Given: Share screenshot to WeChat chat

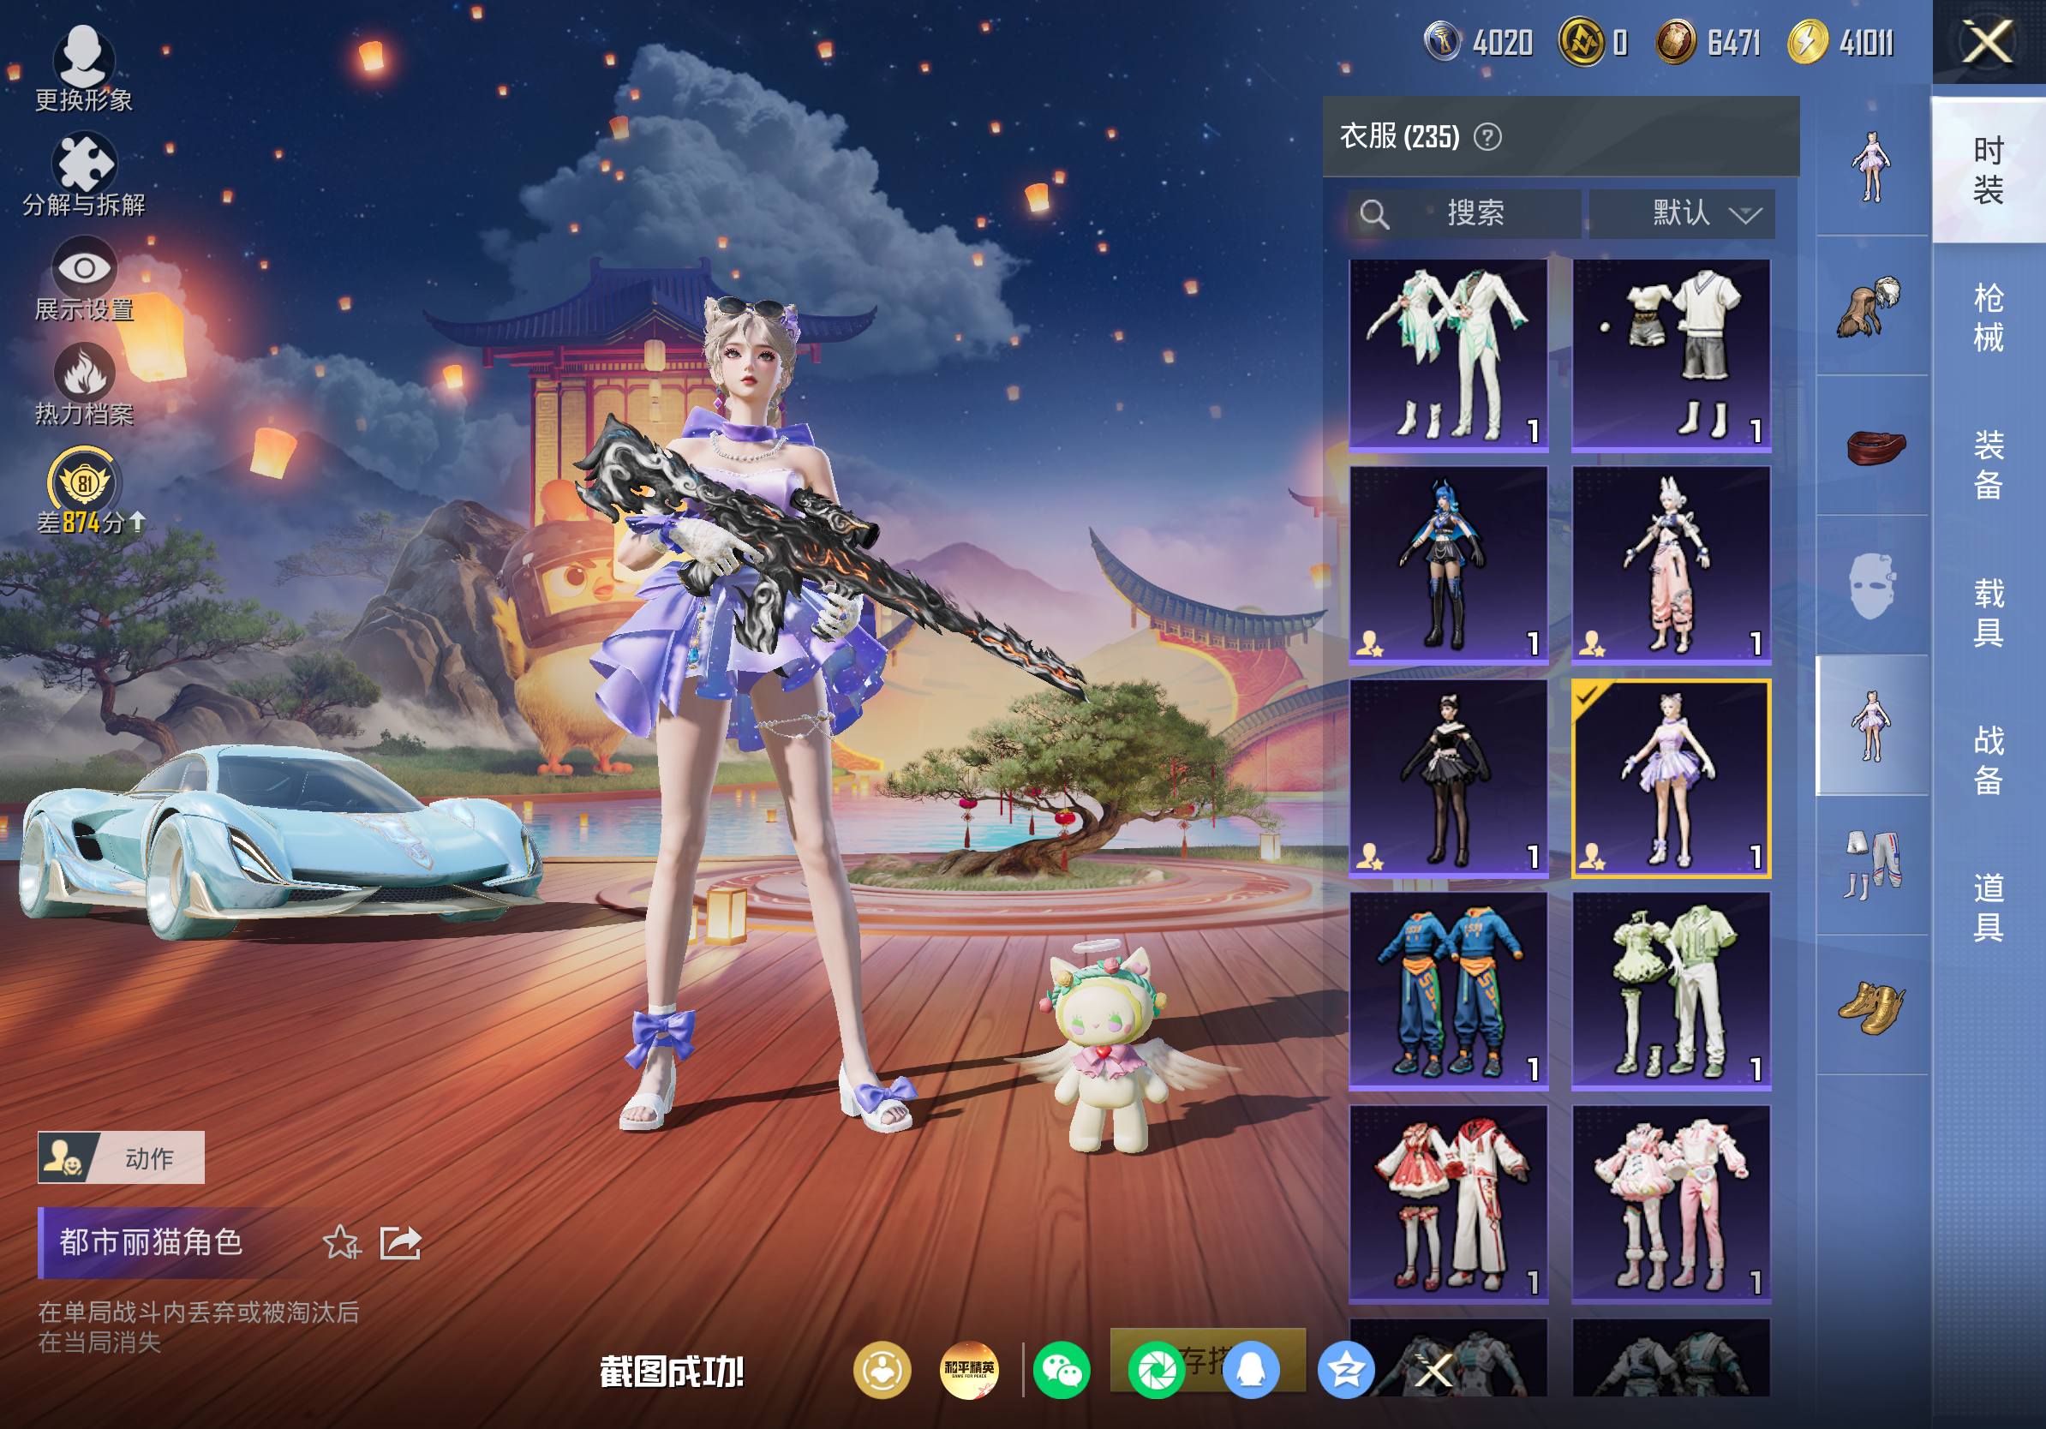Looking at the screenshot, I should pyautogui.click(x=1062, y=1369).
